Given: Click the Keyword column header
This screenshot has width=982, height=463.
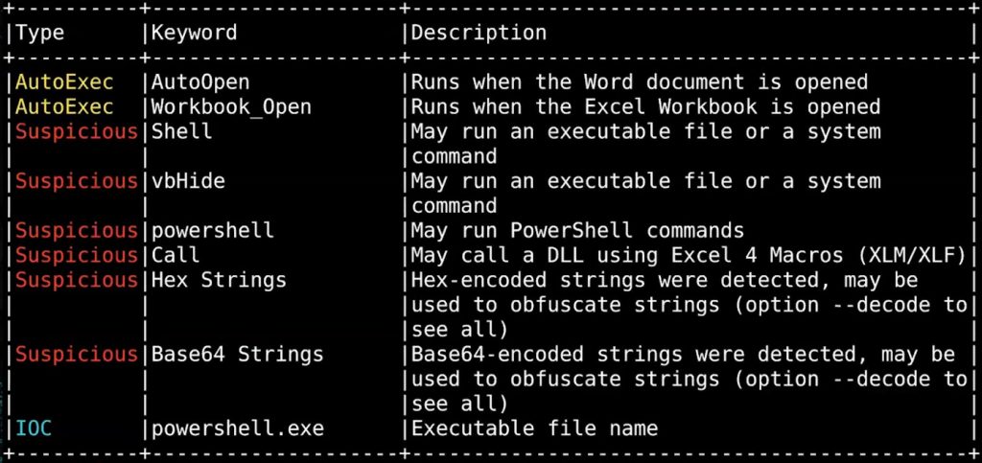Looking at the screenshot, I should point(194,33).
